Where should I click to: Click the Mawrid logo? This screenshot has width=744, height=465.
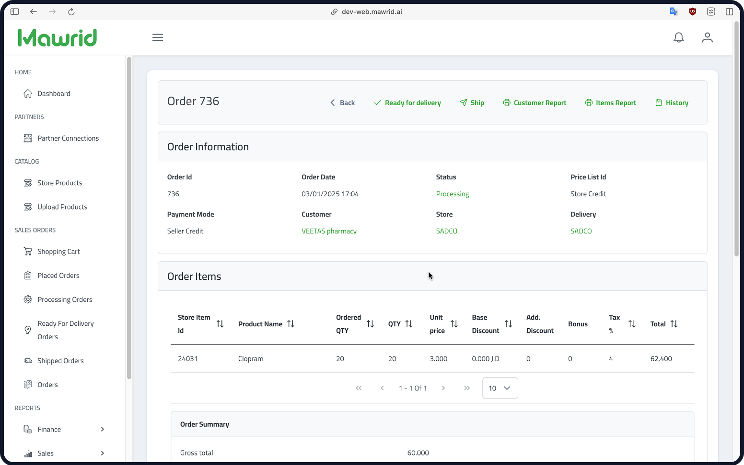click(x=58, y=38)
